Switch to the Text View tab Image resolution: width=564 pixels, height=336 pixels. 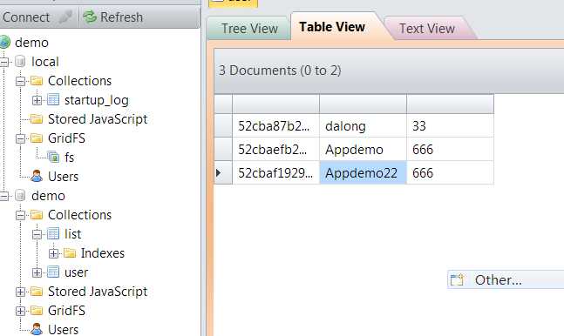click(x=427, y=29)
